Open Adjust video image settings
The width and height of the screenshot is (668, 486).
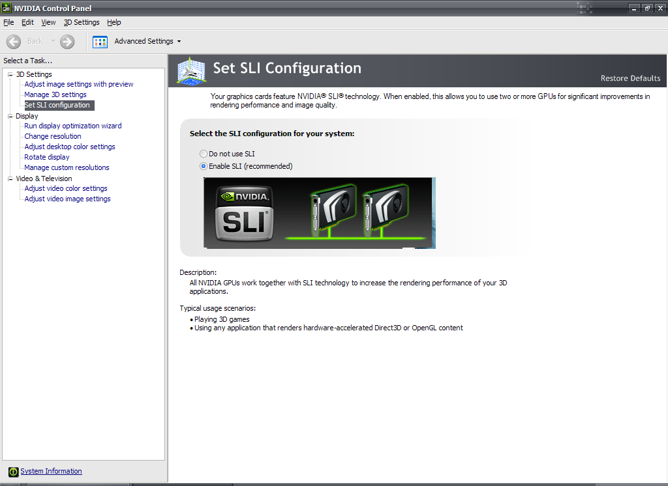67,199
